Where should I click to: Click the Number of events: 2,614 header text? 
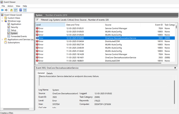56,15
